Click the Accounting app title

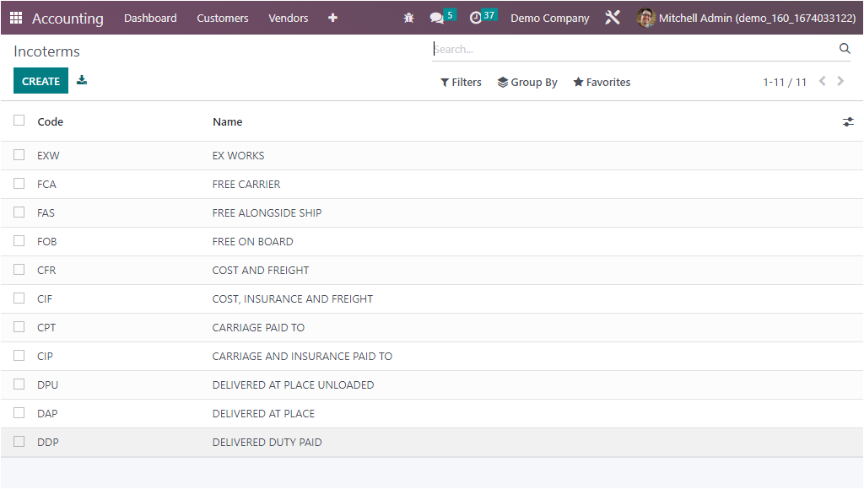coord(67,19)
